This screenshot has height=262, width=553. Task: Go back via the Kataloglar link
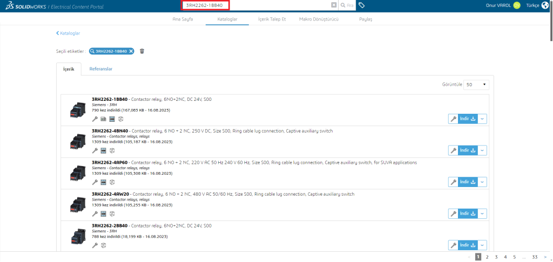point(68,33)
